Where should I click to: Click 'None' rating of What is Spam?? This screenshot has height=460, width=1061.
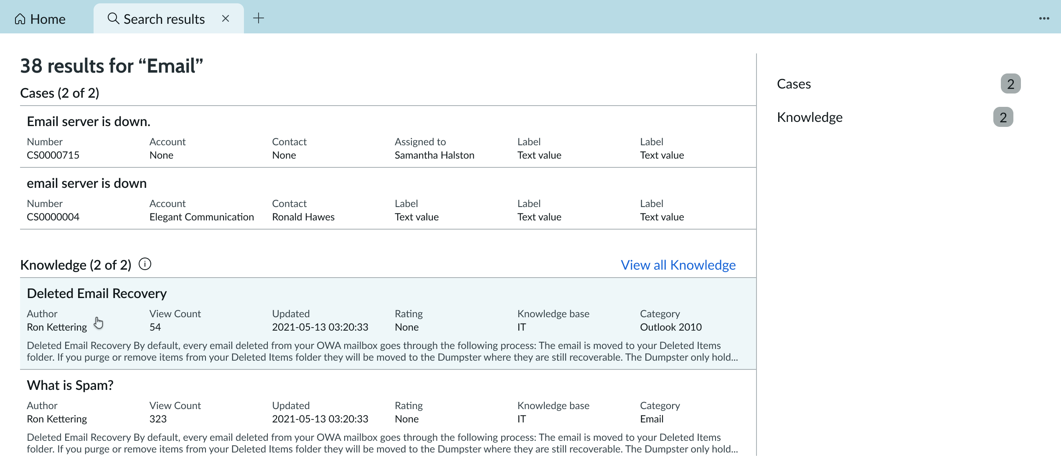[406, 419]
